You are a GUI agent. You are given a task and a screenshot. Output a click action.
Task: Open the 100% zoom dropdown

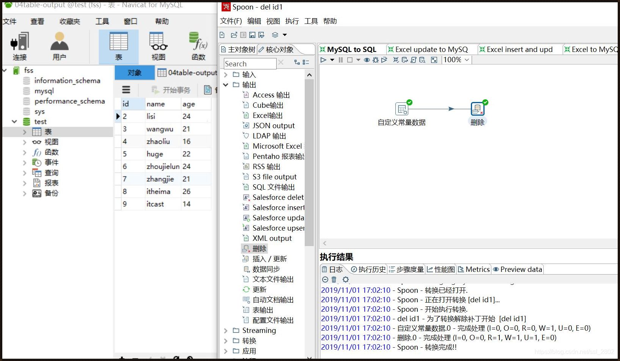click(x=457, y=60)
